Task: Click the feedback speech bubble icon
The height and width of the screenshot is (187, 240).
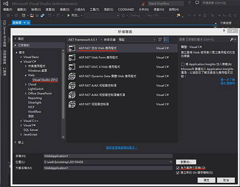Action: coord(197,3)
